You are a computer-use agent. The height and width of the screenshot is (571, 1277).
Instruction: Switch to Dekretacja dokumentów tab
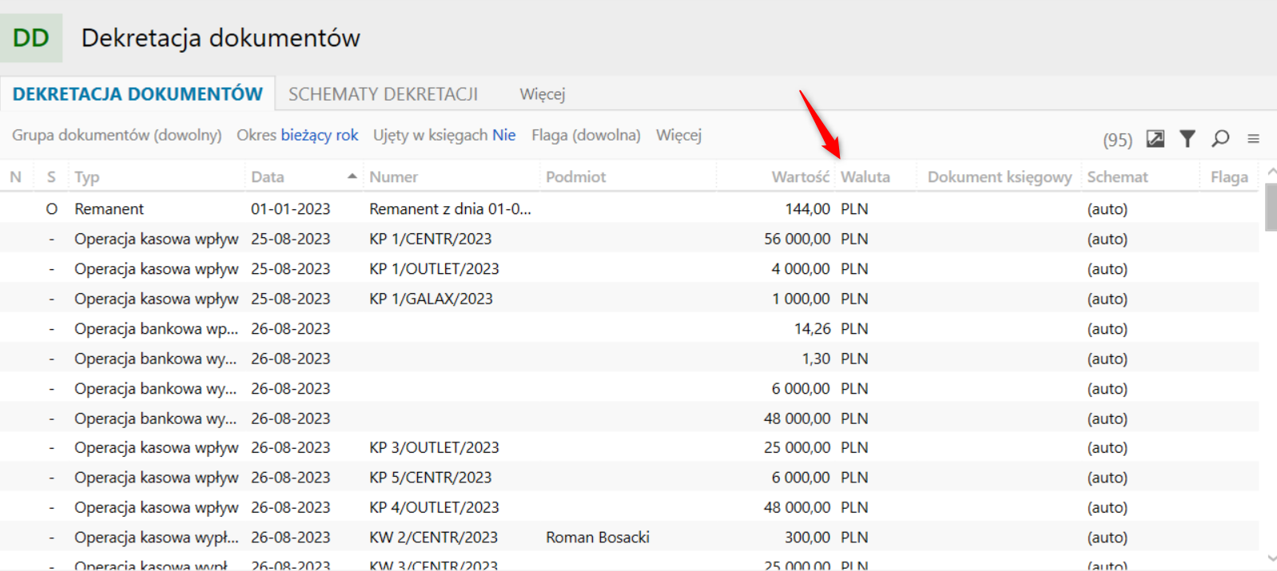[x=137, y=94]
